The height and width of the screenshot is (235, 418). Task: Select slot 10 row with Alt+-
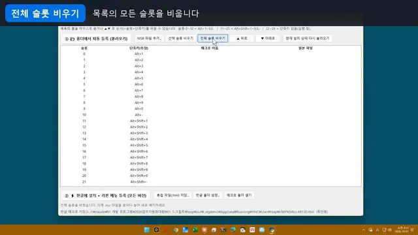click(x=210, y=115)
